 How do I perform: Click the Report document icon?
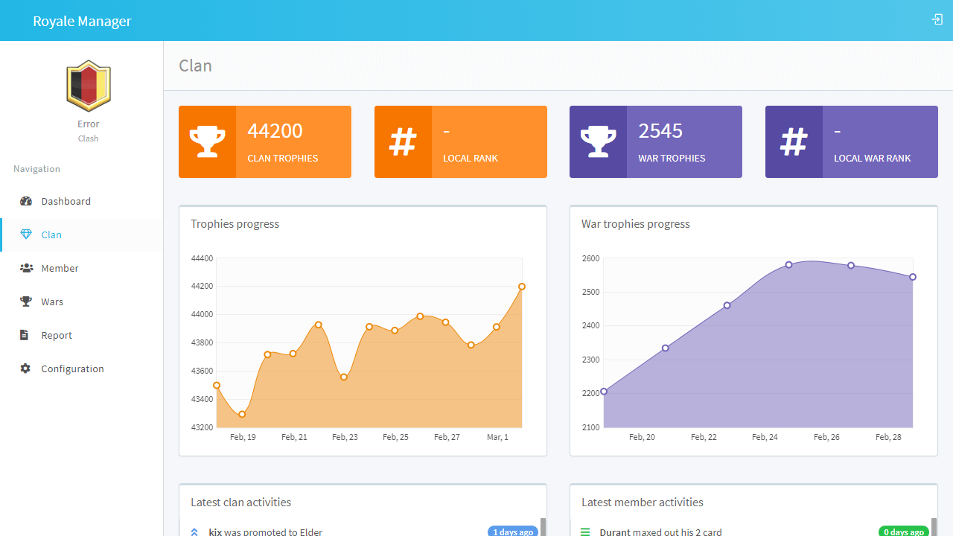point(26,335)
